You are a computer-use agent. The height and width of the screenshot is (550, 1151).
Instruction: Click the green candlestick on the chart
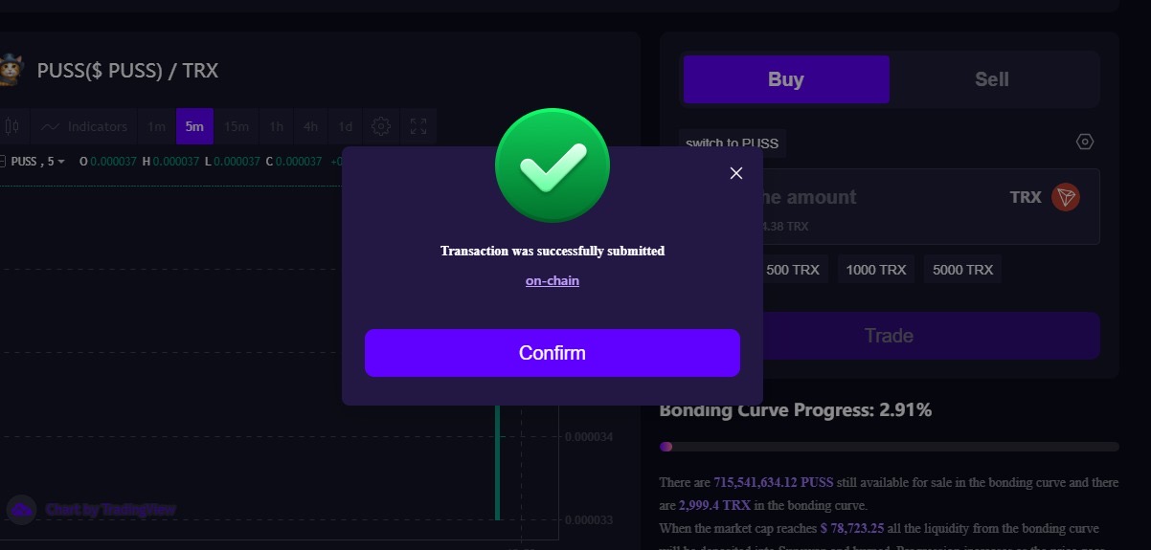point(498,462)
